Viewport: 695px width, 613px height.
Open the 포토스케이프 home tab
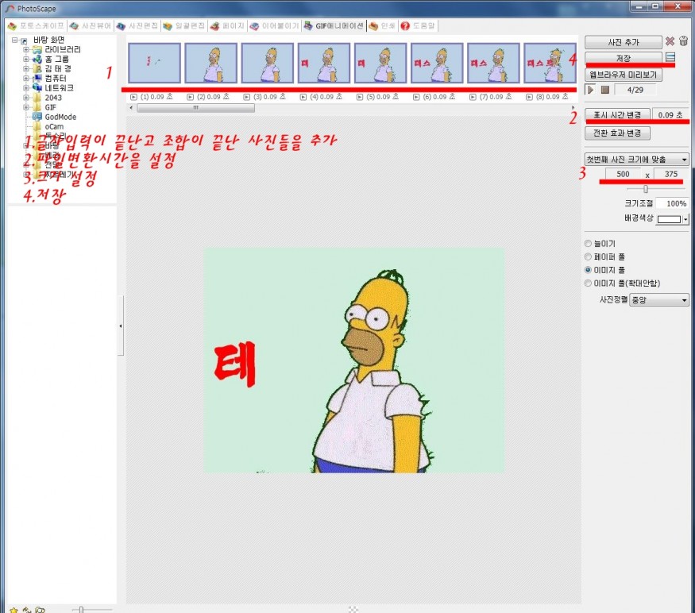coord(37,26)
